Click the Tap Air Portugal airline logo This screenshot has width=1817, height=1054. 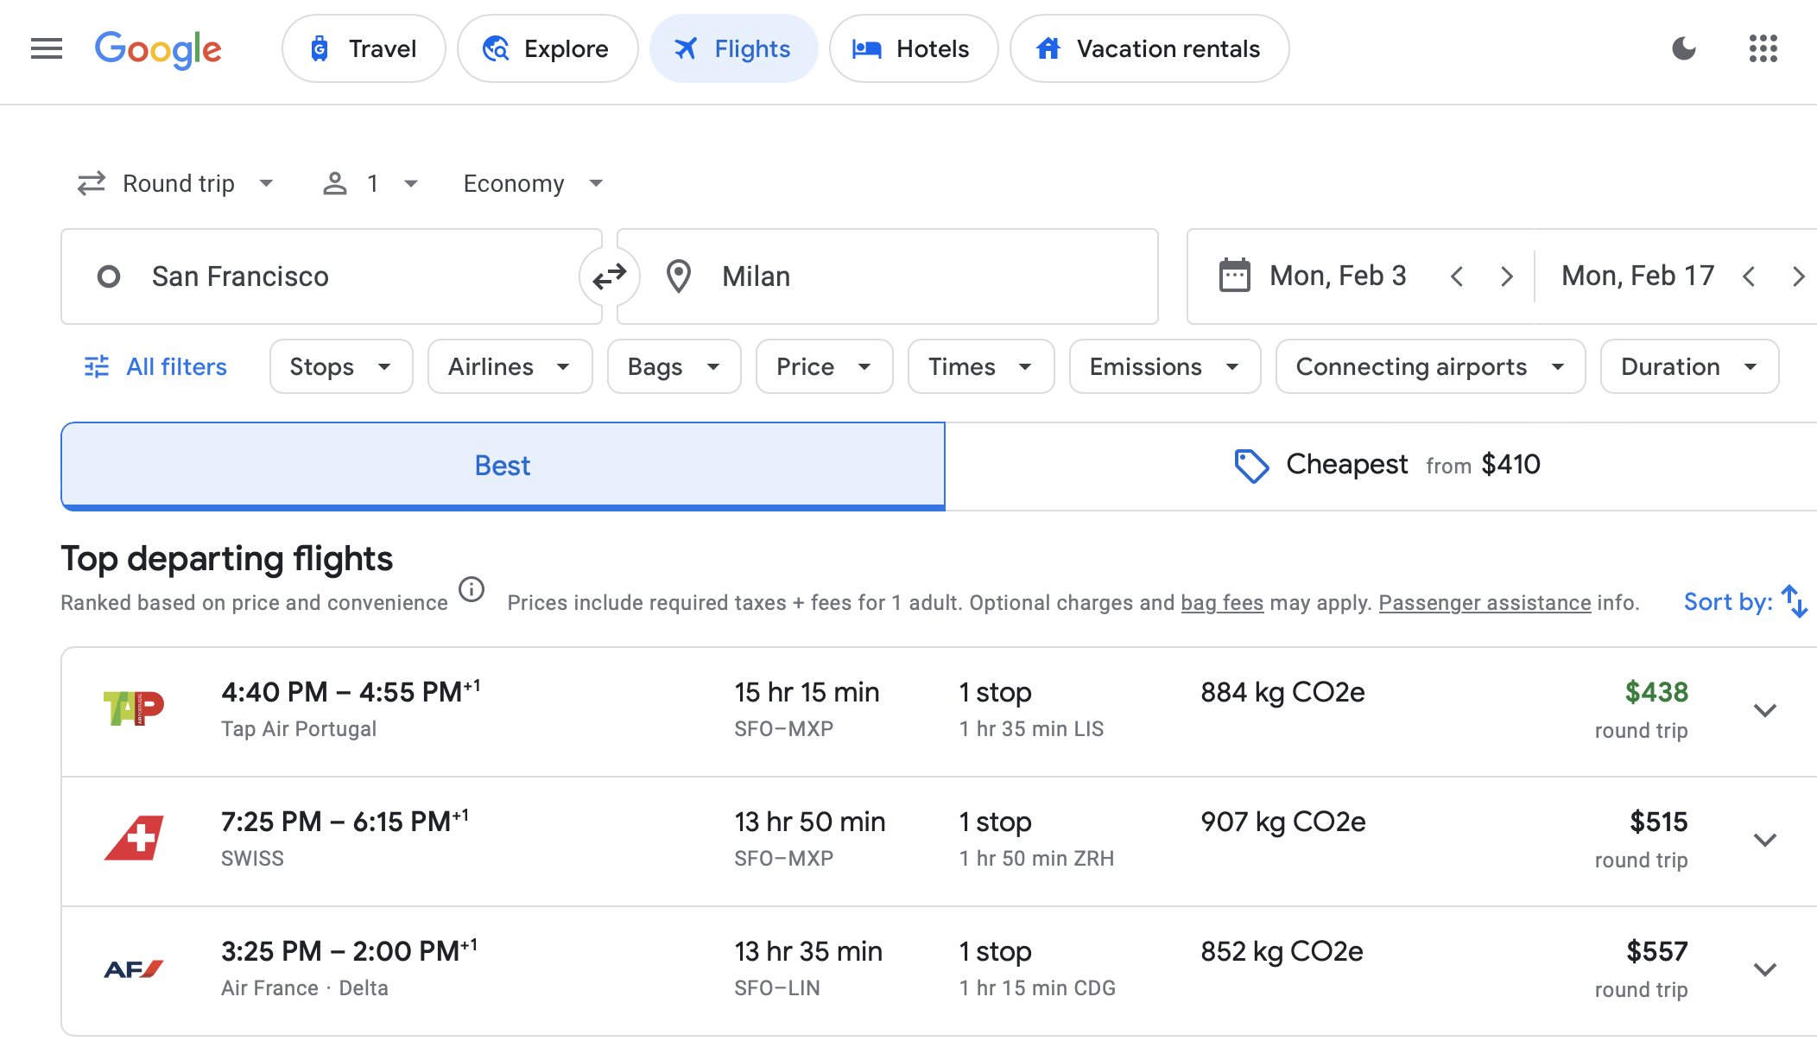[134, 708]
